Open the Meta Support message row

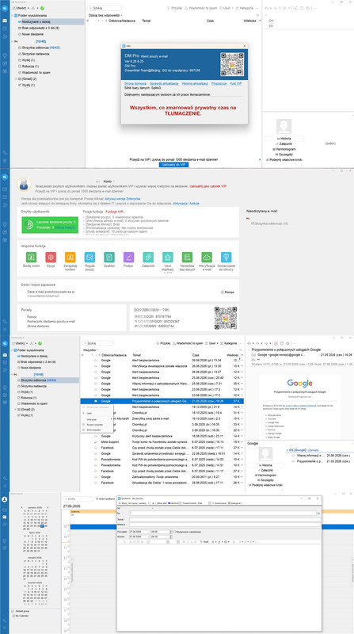click(162, 442)
